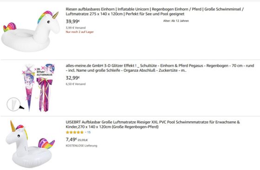Click the Nur noch 2 auf Lager notice

pos(79,32)
